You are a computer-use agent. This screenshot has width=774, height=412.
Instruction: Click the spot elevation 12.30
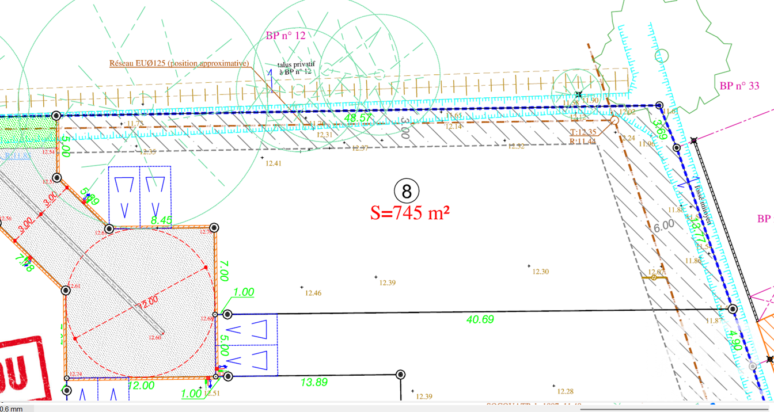click(x=541, y=272)
